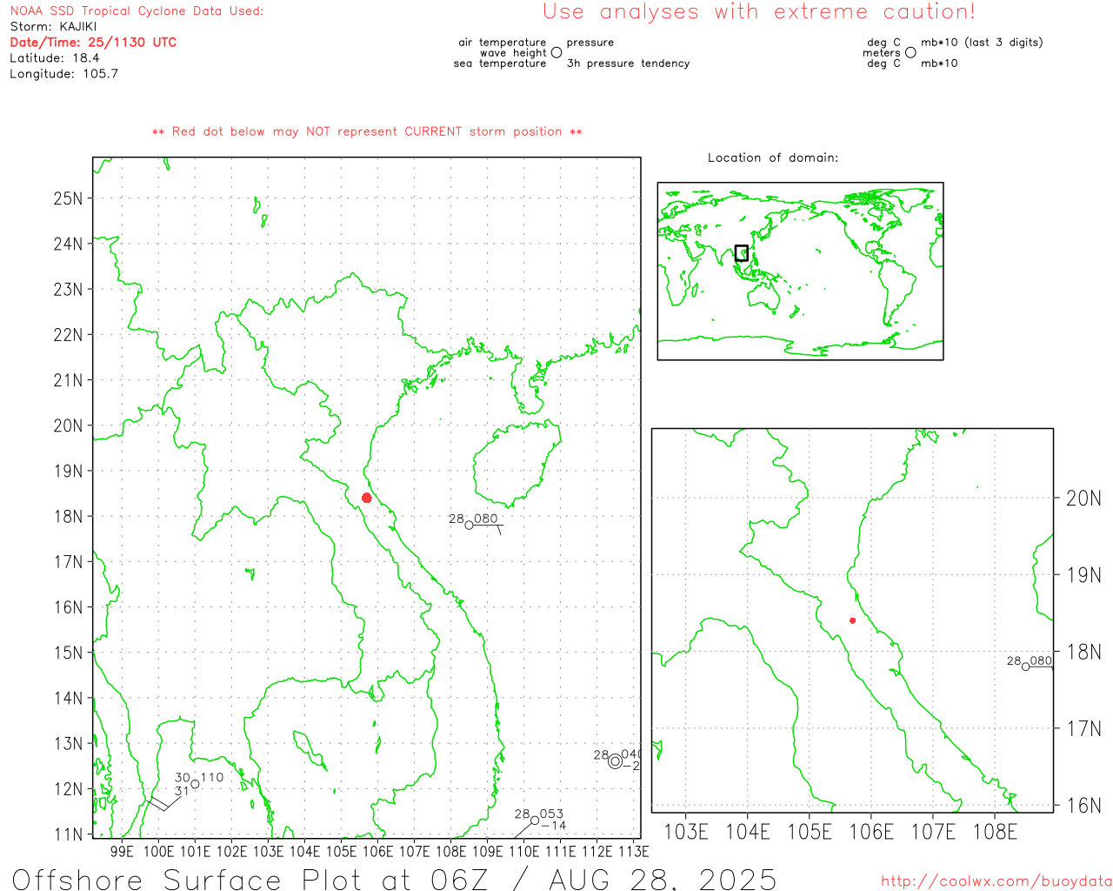This screenshot has height=891, width=1113.
Task: Click the 'Location of domain:' label
Action: (773, 157)
